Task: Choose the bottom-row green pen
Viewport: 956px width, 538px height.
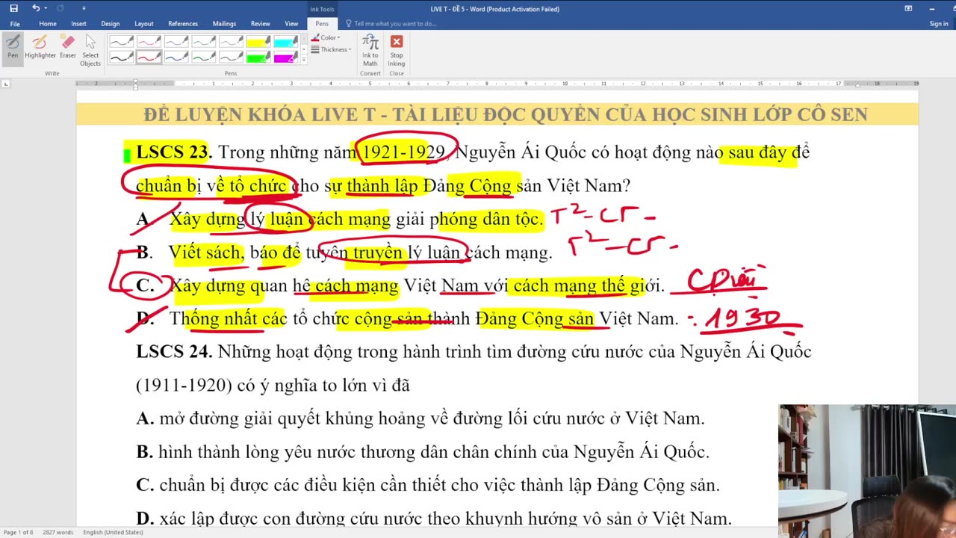Action: pos(204,58)
